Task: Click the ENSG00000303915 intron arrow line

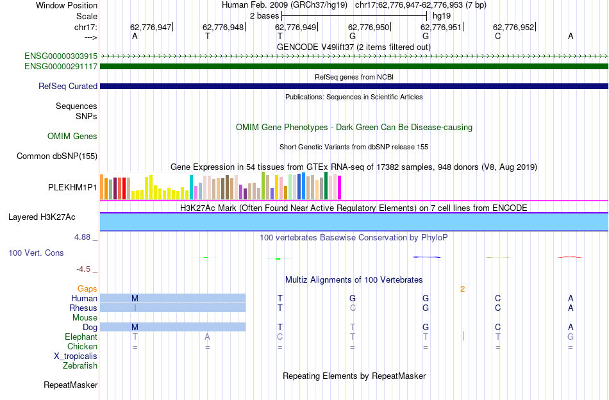Action: 355,56
